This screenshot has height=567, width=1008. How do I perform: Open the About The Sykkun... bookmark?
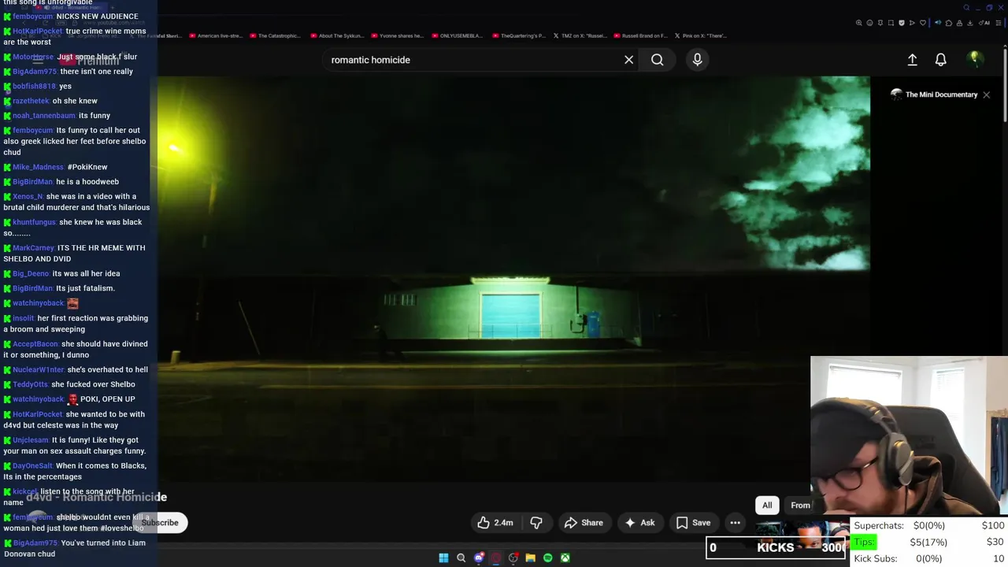click(x=337, y=35)
